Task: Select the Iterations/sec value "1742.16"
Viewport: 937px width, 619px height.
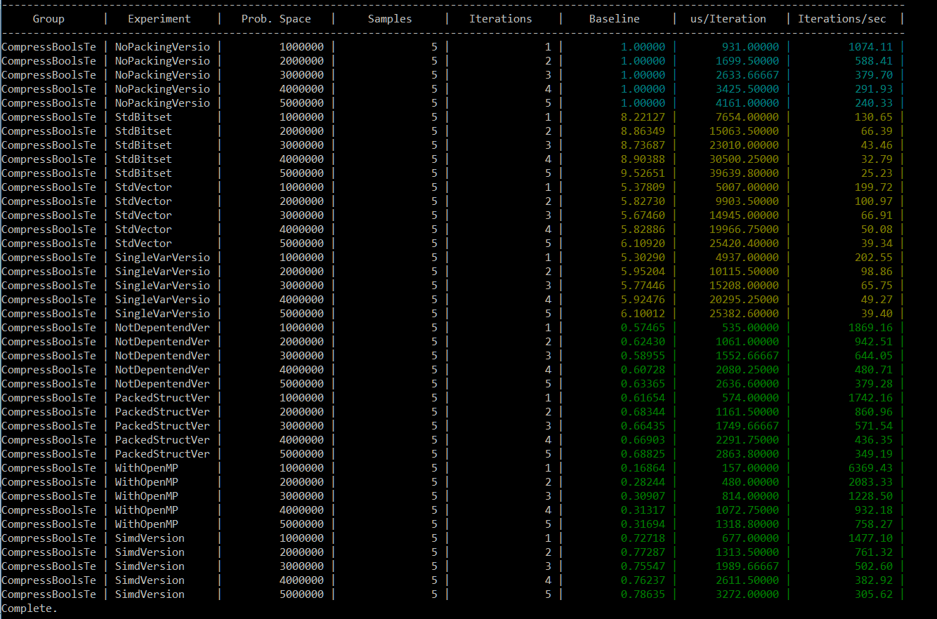Action: tap(870, 398)
